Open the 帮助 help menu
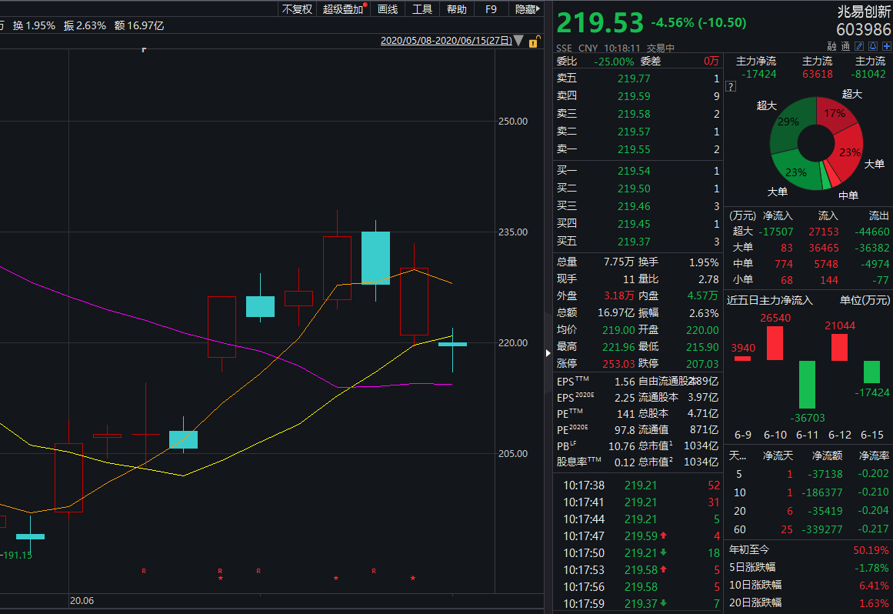Screen dimensions: 893x614 456,9
